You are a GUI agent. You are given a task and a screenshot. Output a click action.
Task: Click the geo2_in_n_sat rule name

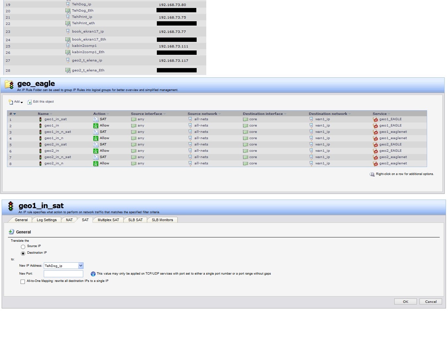[58, 157]
